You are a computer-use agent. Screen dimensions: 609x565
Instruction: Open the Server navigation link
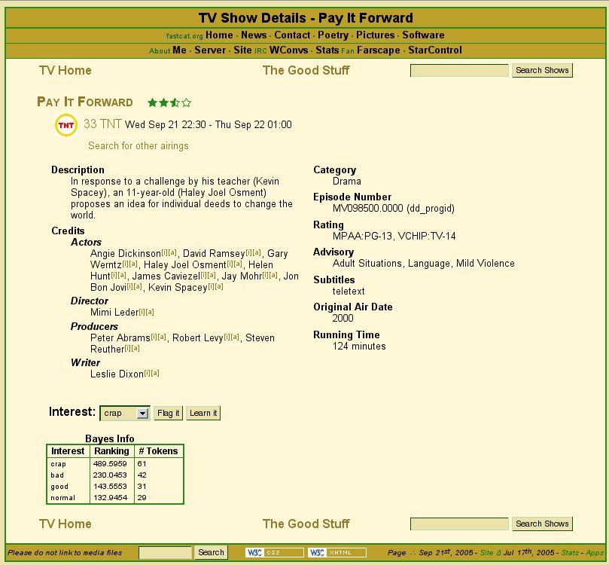click(210, 50)
